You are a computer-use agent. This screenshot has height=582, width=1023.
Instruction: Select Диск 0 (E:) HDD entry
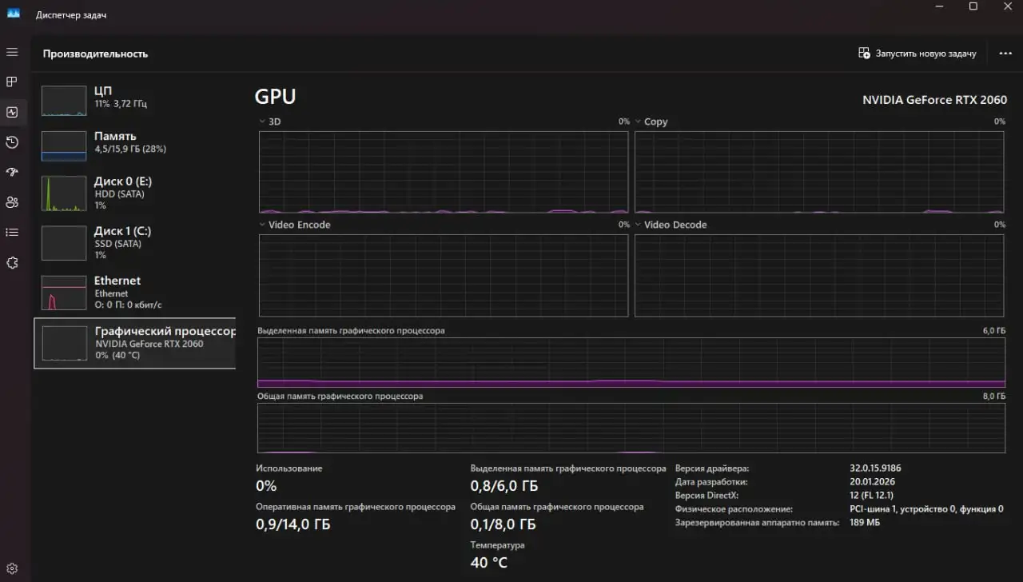[134, 193]
